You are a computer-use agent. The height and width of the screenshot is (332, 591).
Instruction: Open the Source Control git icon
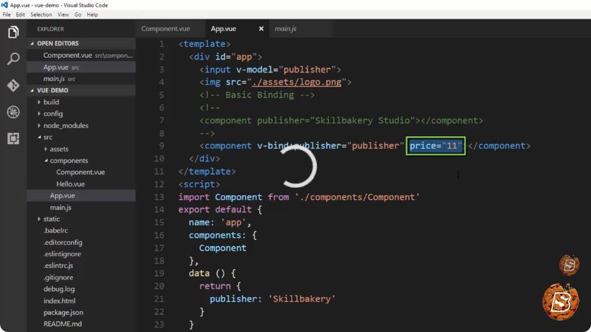(x=13, y=85)
